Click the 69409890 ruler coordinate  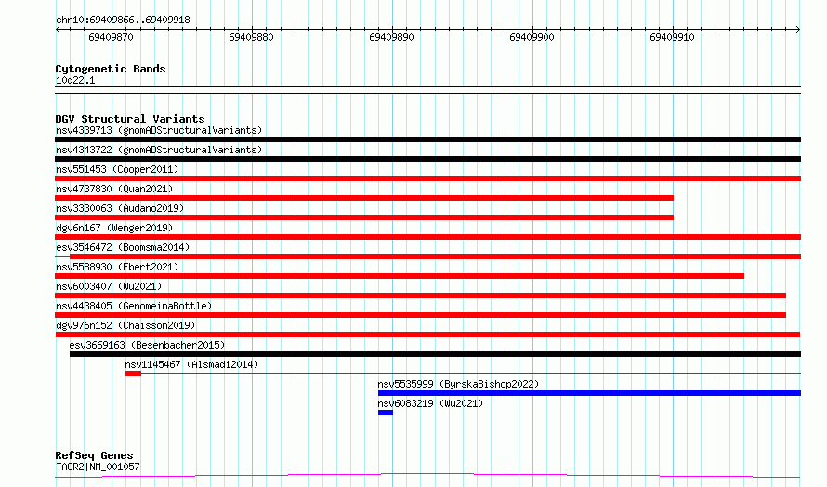pos(391,37)
